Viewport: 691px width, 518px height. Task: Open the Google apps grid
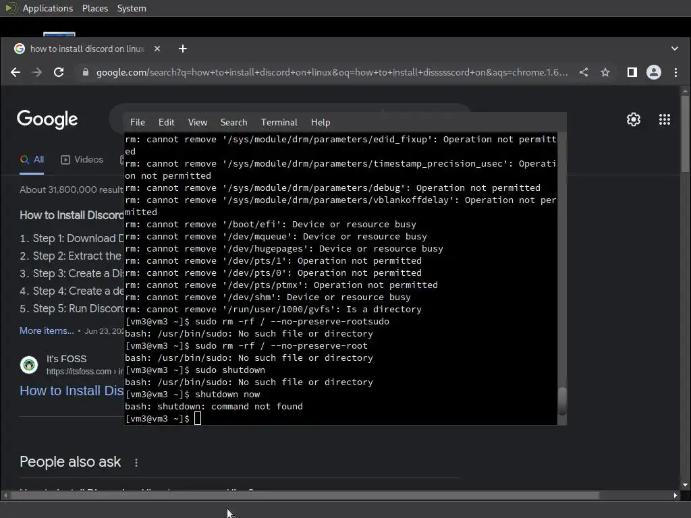pyautogui.click(x=665, y=119)
